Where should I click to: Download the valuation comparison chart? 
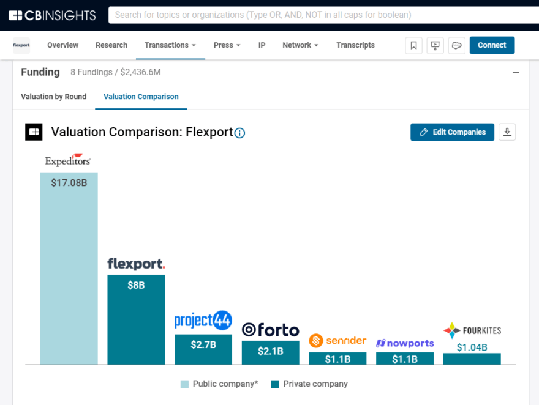coord(507,132)
